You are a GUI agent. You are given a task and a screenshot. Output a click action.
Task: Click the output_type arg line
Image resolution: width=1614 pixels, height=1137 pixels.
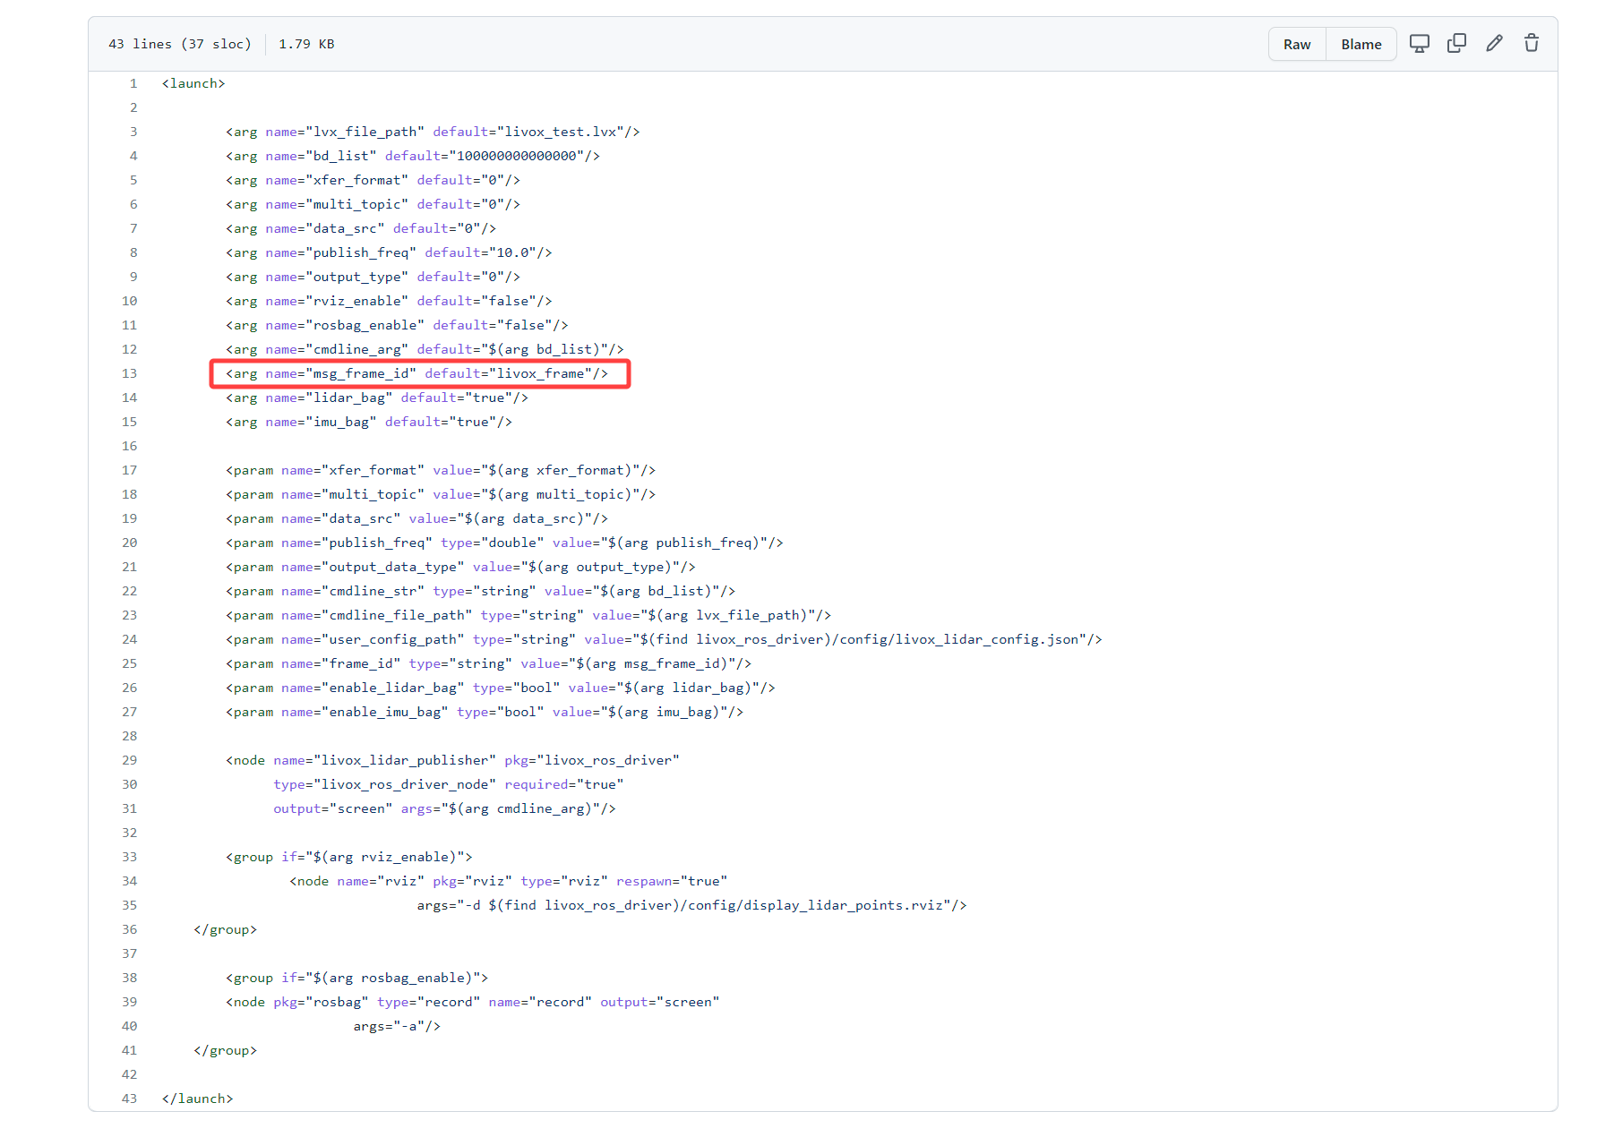pos(373,277)
